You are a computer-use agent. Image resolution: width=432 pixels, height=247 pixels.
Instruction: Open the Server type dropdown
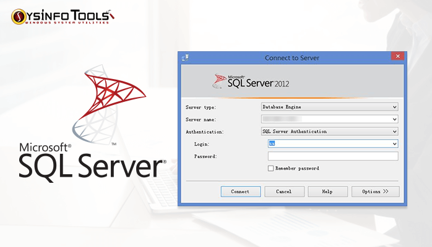[329, 107]
